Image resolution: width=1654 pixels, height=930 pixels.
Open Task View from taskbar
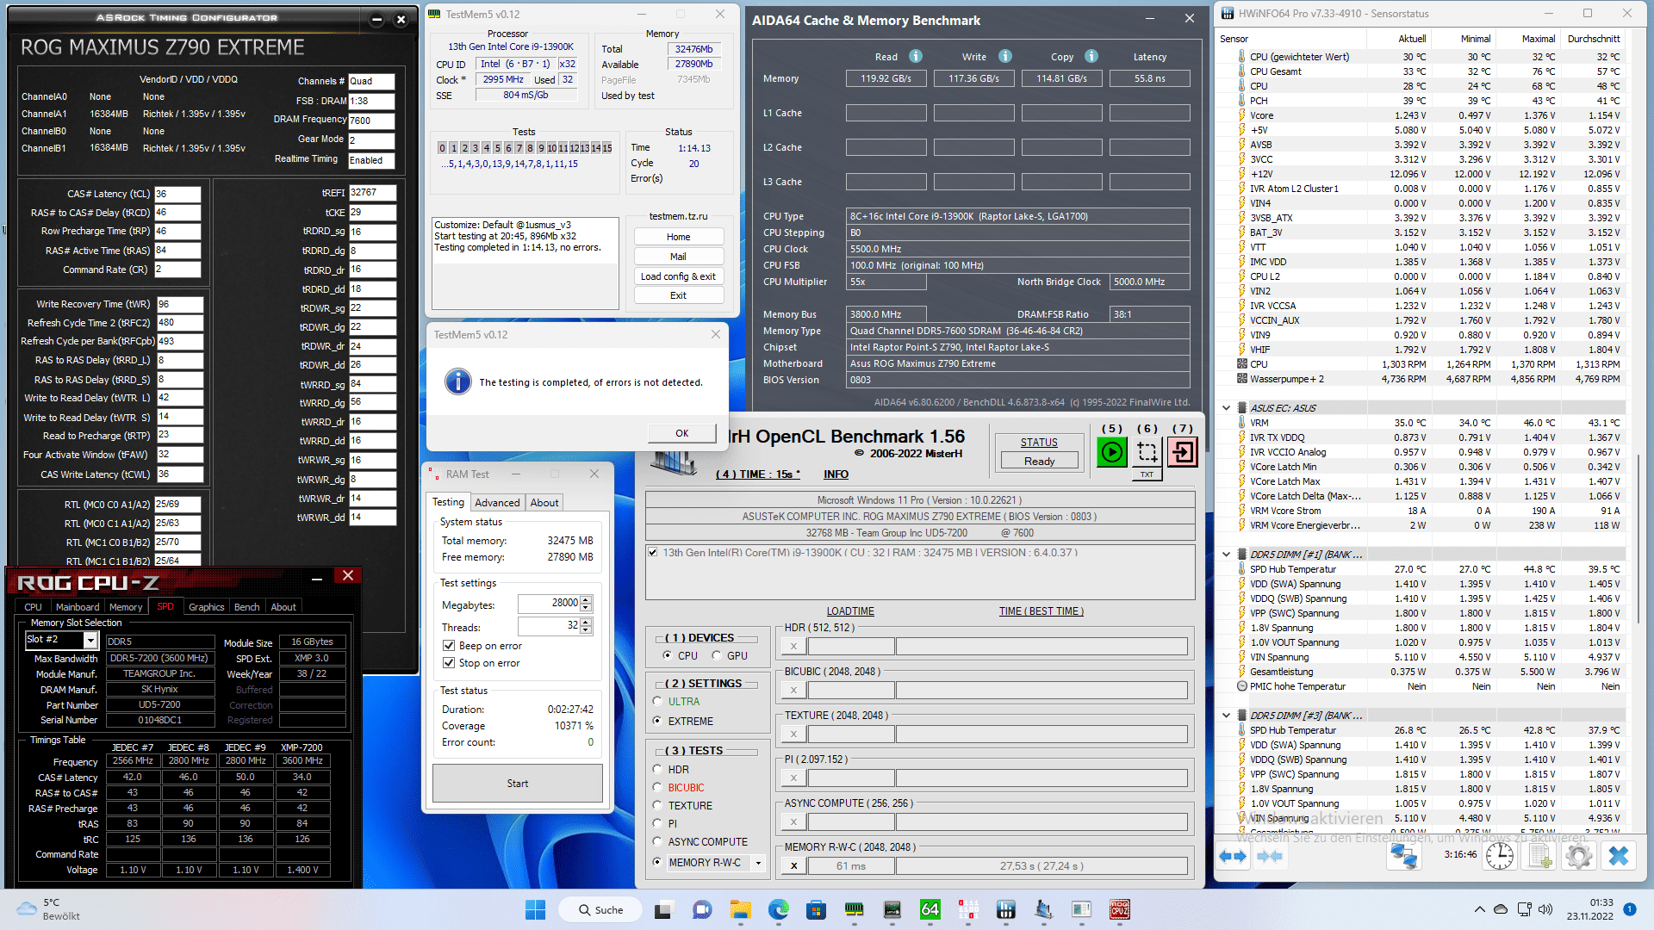pyautogui.click(x=662, y=909)
